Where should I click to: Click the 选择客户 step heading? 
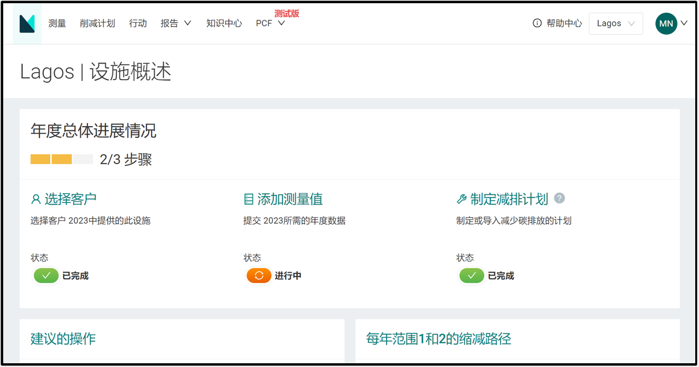(x=70, y=199)
